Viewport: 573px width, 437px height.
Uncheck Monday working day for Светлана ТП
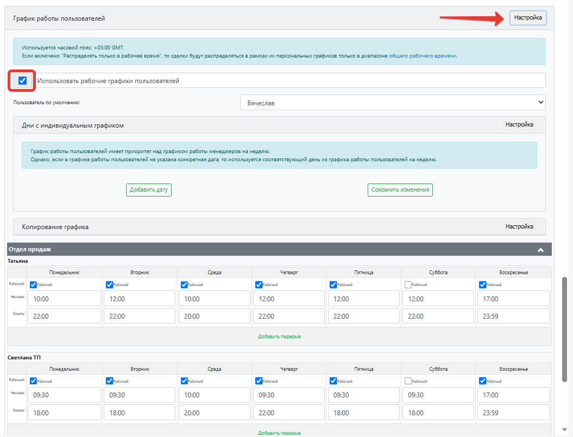[33, 381]
